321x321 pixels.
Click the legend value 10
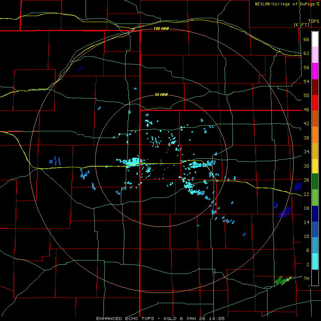pos(306,236)
